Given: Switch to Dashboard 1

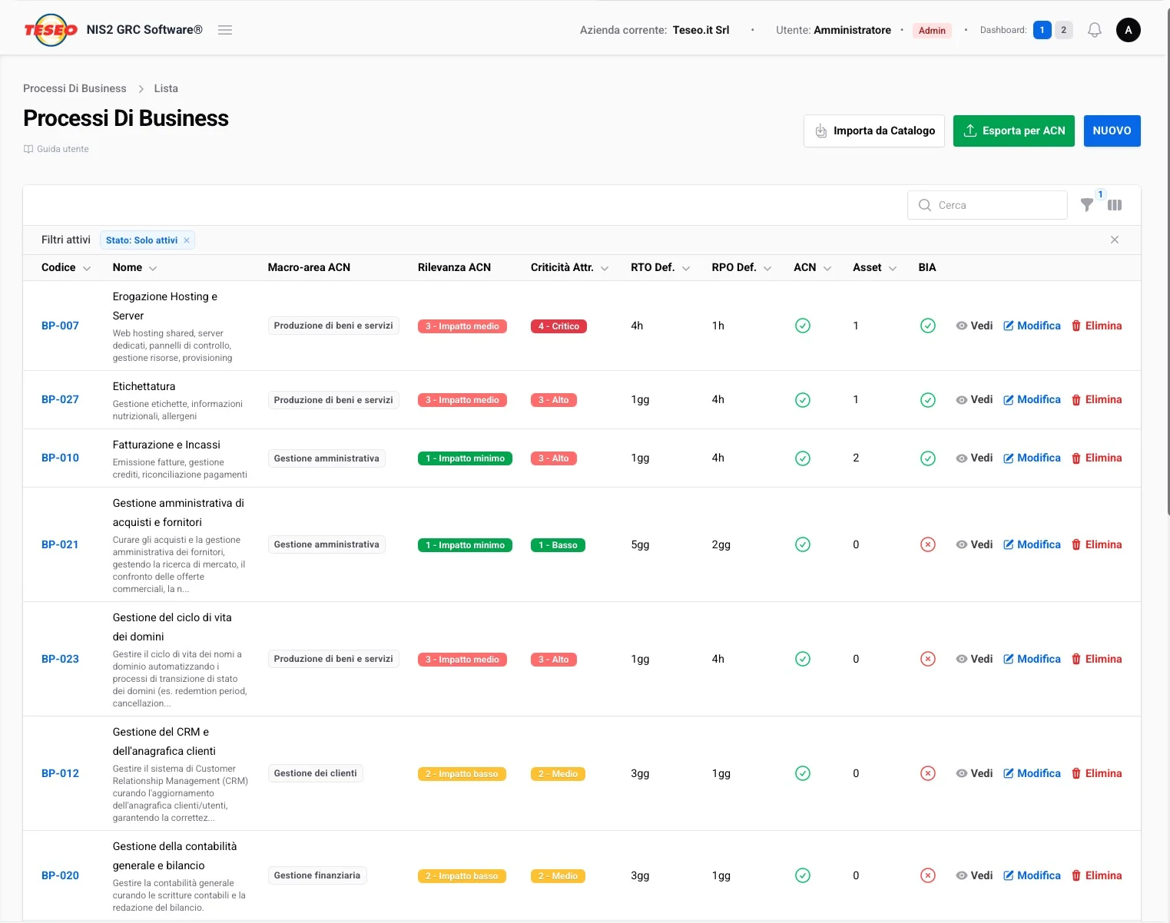Looking at the screenshot, I should (1042, 30).
